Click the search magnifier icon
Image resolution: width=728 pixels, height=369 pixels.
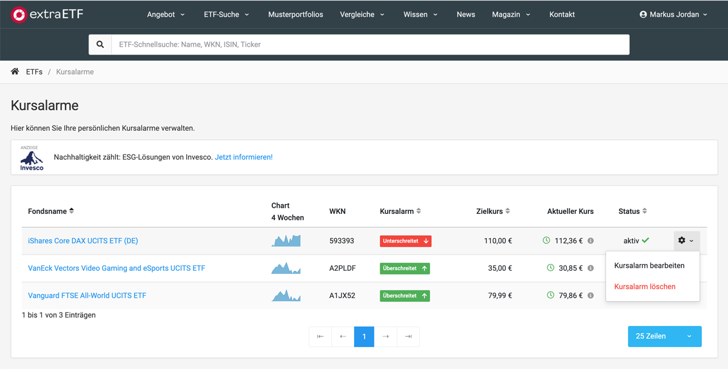[x=100, y=44]
